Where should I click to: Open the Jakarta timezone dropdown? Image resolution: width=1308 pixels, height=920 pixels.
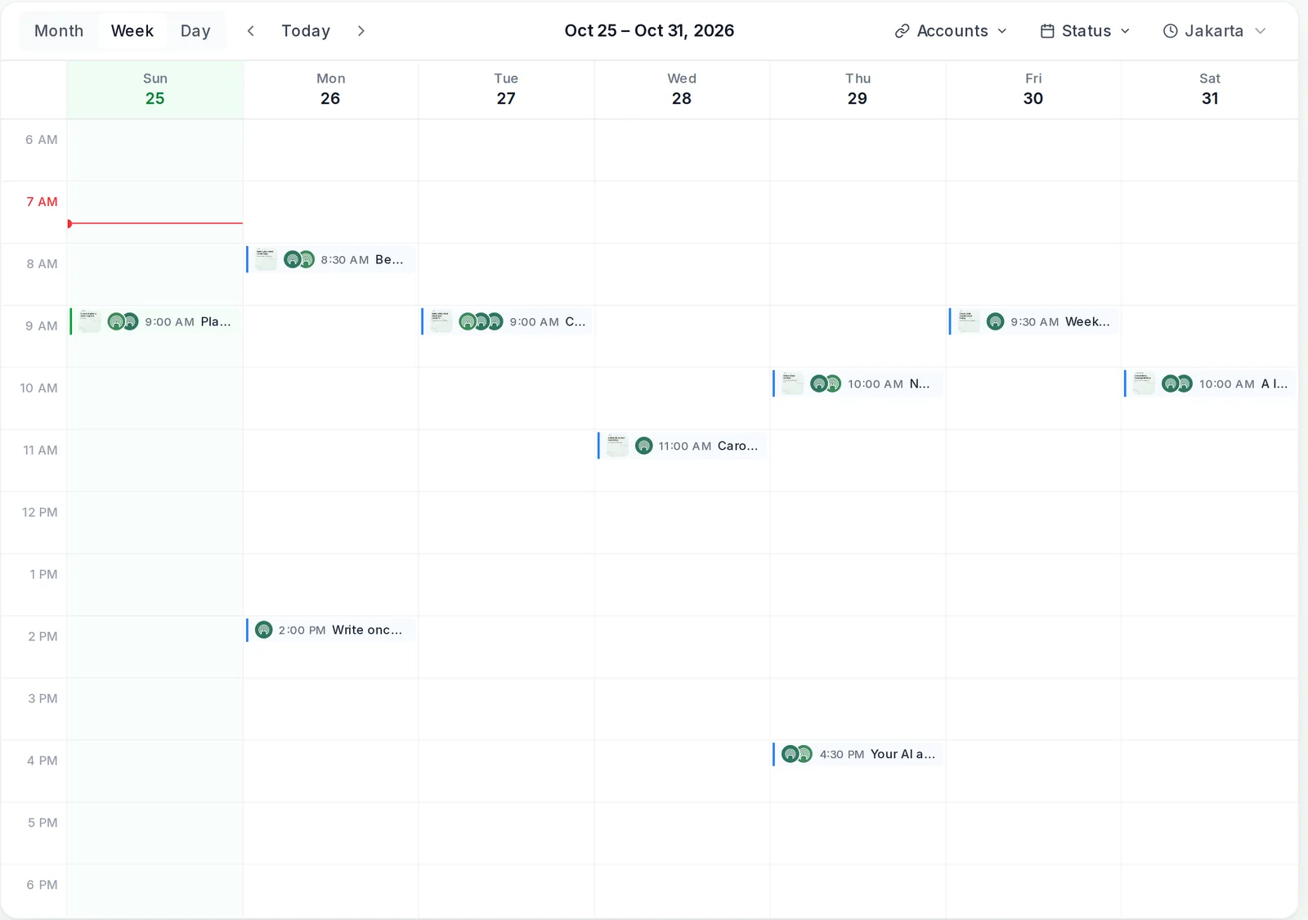pyautogui.click(x=1215, y=31)
